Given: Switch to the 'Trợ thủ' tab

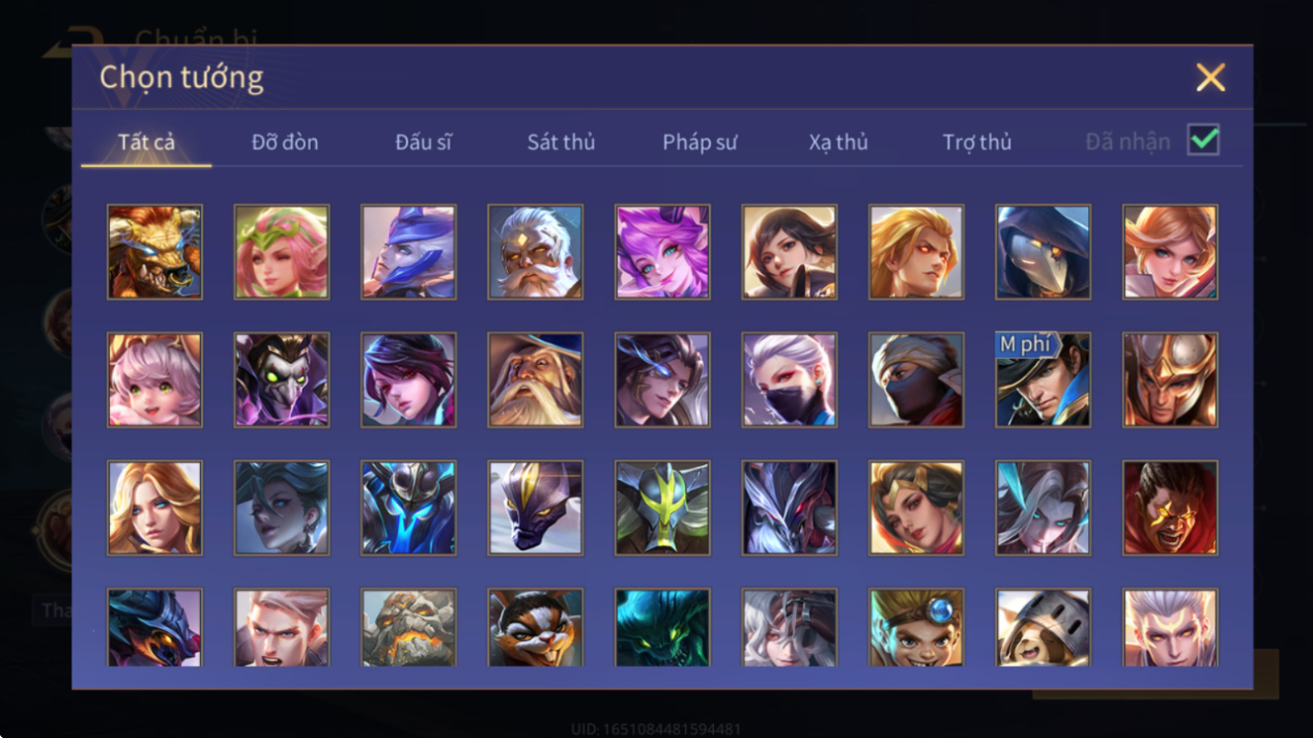Looking at the screenshot, I should tap(977, 141).
